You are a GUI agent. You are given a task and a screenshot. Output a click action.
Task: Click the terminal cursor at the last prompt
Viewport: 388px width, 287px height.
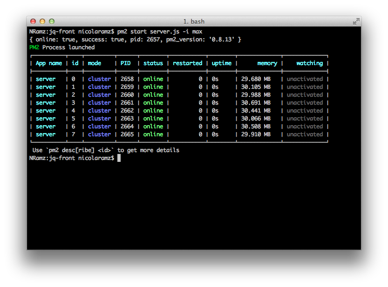(119, 158)
